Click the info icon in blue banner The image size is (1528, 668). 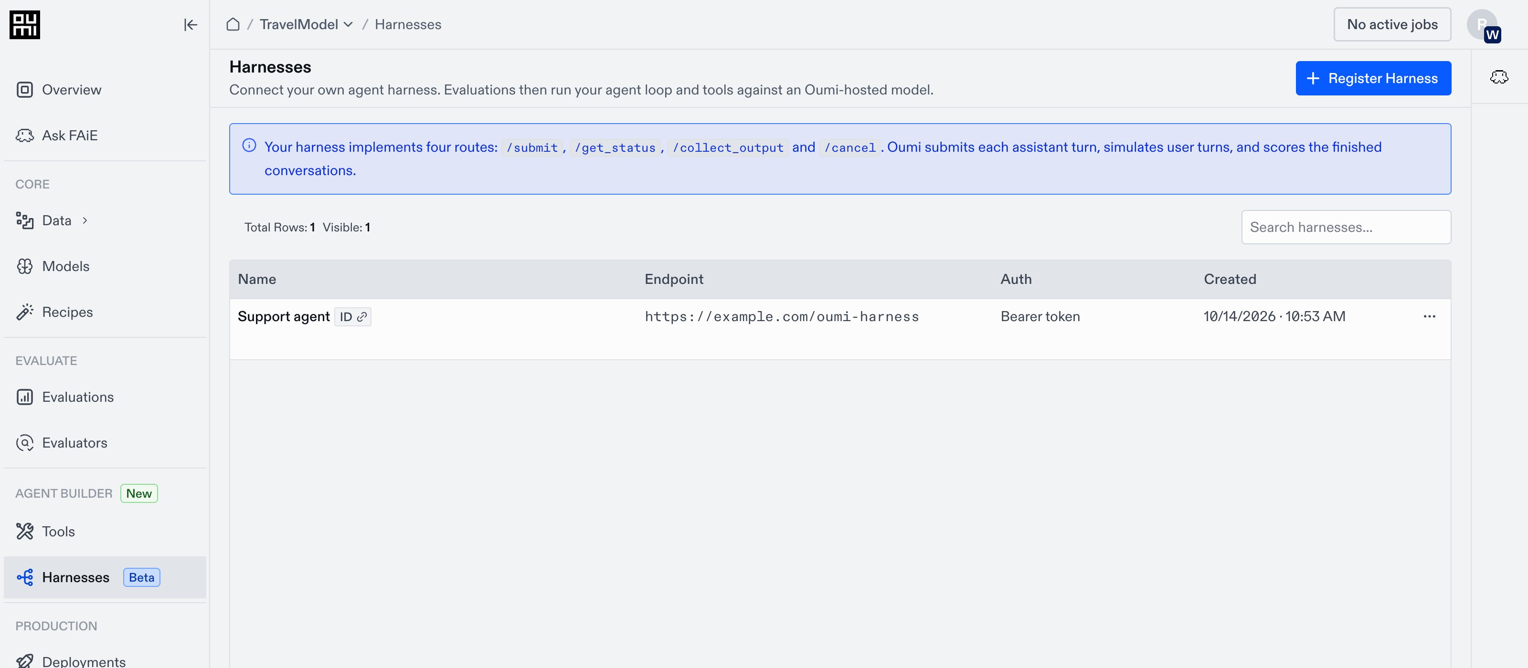pos(249,145)
